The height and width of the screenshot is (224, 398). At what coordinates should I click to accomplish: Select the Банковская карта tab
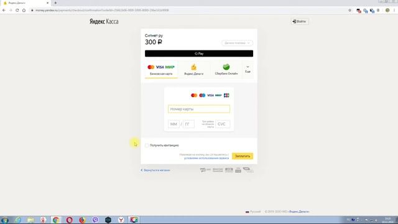pos(161,70)
